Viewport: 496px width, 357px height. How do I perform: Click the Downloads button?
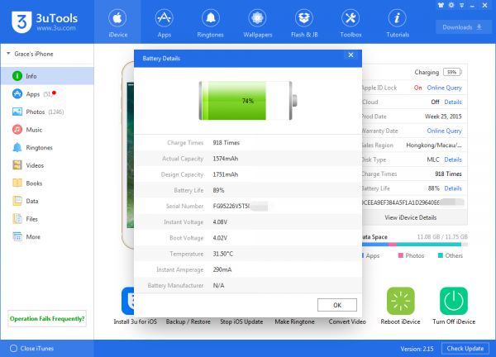462,27
